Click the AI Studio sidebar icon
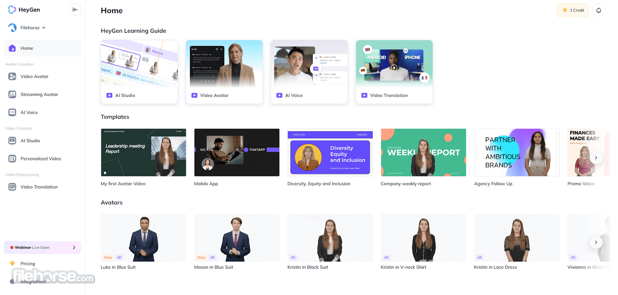Image resolution: width=618 pixels, height=295 pixels. coord(12,141)
